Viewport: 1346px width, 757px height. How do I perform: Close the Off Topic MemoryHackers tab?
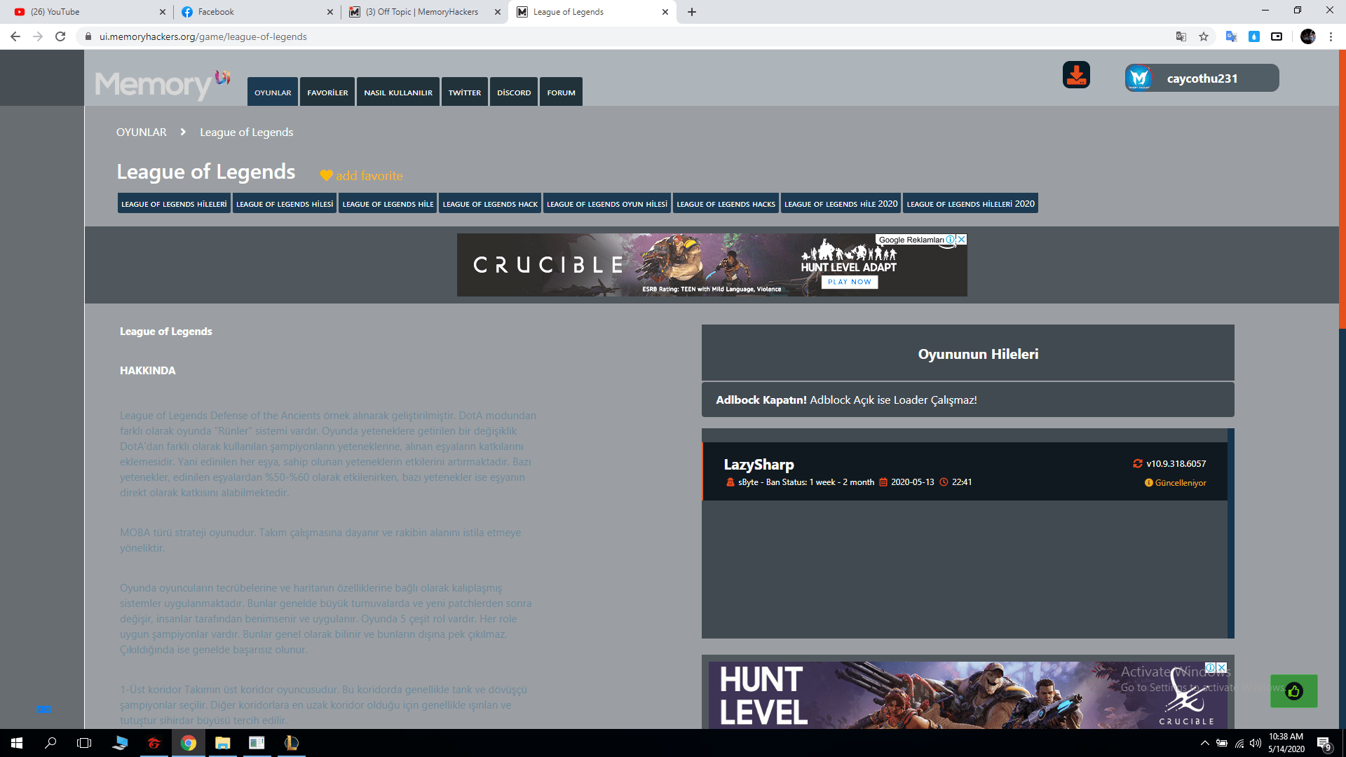pyautogui.click(x=498, y=12)
